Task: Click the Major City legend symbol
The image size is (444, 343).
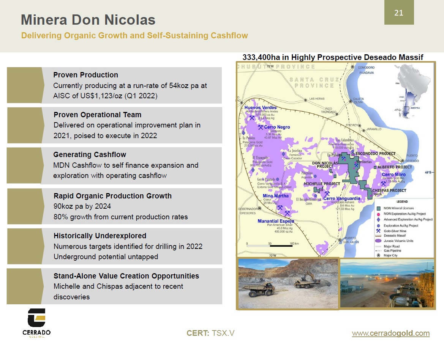Action: (x=378, y=255)
